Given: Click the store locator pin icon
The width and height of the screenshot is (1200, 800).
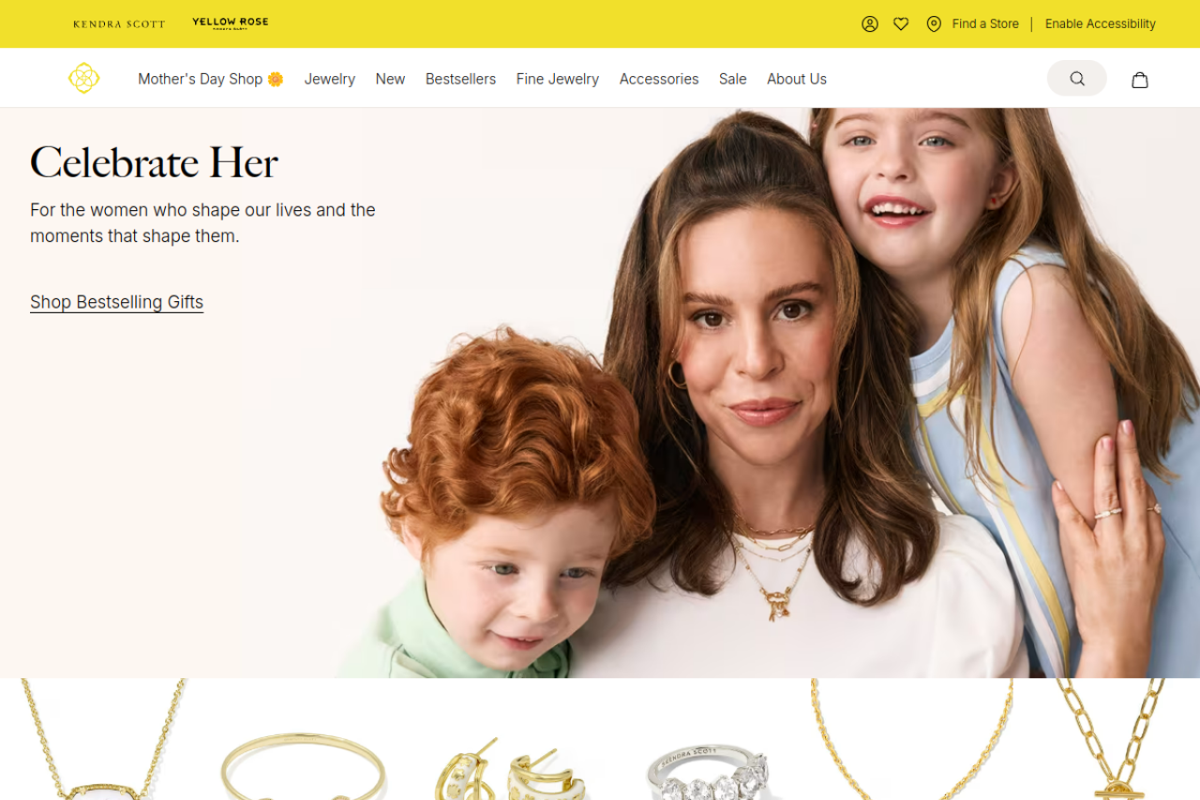Looking at the screenshot, I should pos(934,24).
